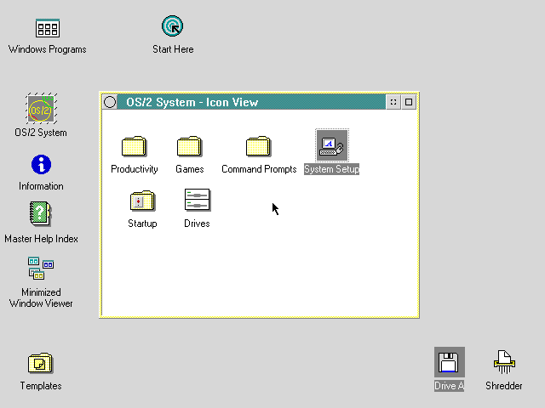Select the Drives cabinet icon
The width and height of the screenshot is (545, 408).
(x=197, y=200)
